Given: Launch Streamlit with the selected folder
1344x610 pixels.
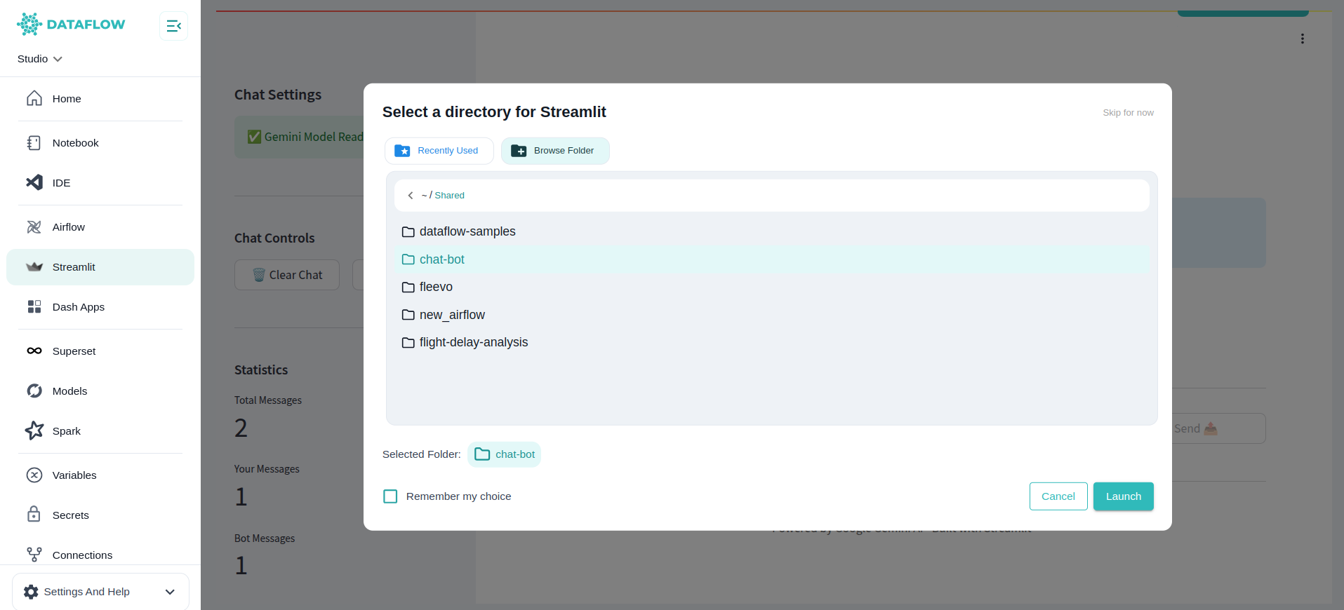Looking at the screenshot, I should point(1123,496).
